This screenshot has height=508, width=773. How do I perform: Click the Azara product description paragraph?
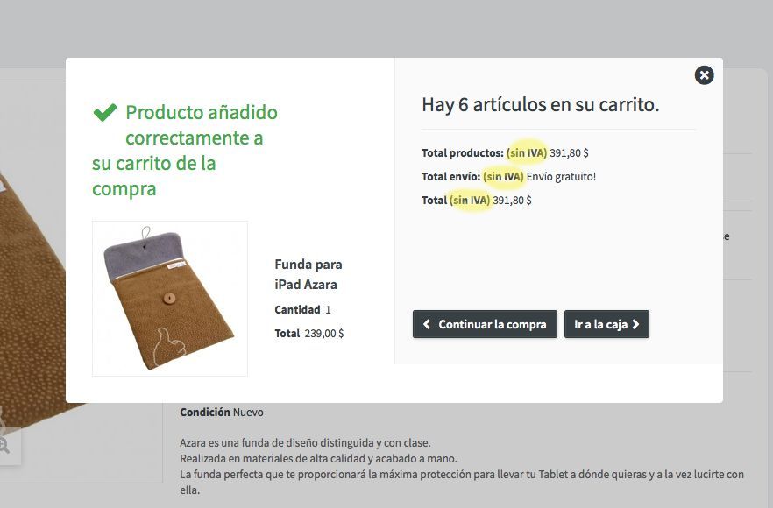(462, 466)
